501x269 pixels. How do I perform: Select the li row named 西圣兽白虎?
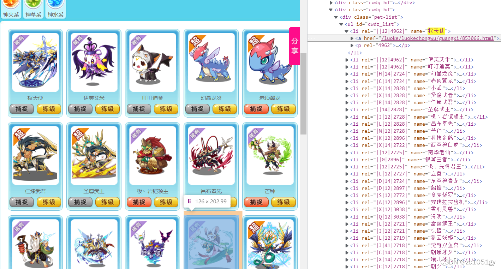404,145
